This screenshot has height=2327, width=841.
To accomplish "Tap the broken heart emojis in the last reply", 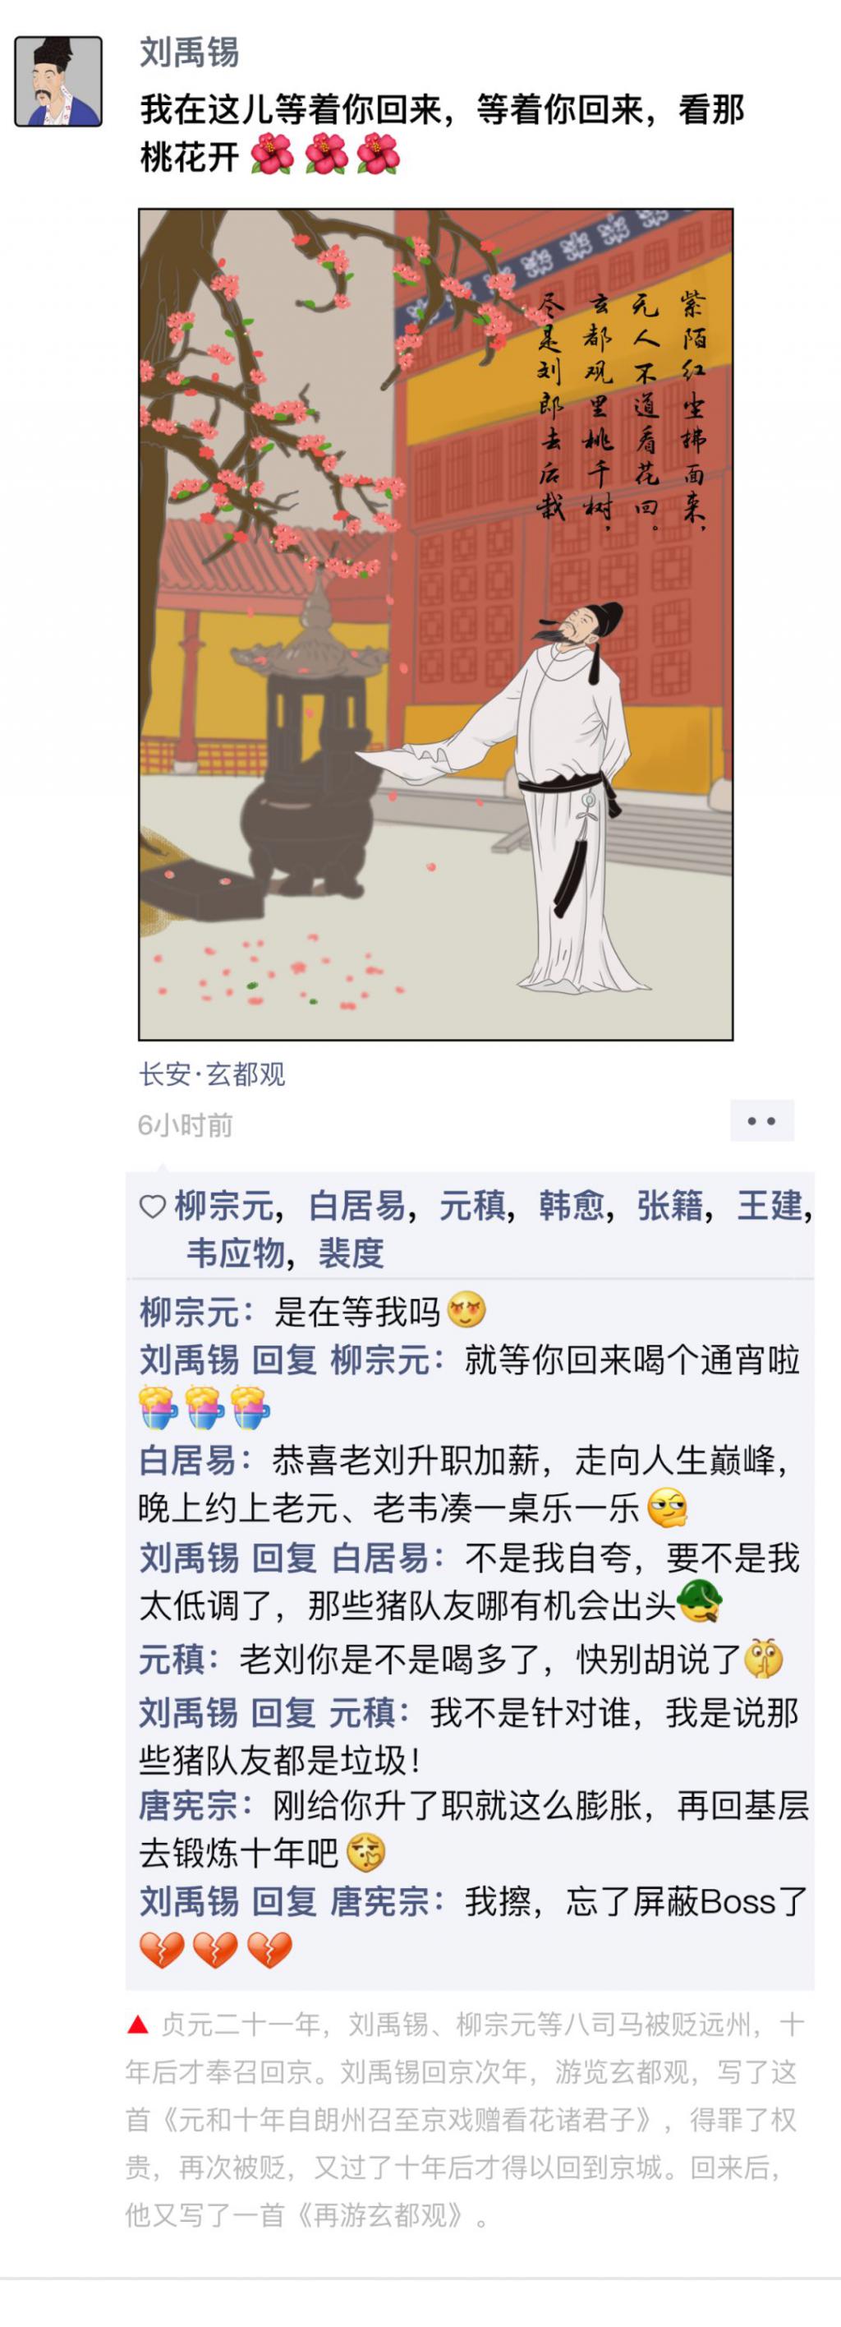I will (216, 1950).
